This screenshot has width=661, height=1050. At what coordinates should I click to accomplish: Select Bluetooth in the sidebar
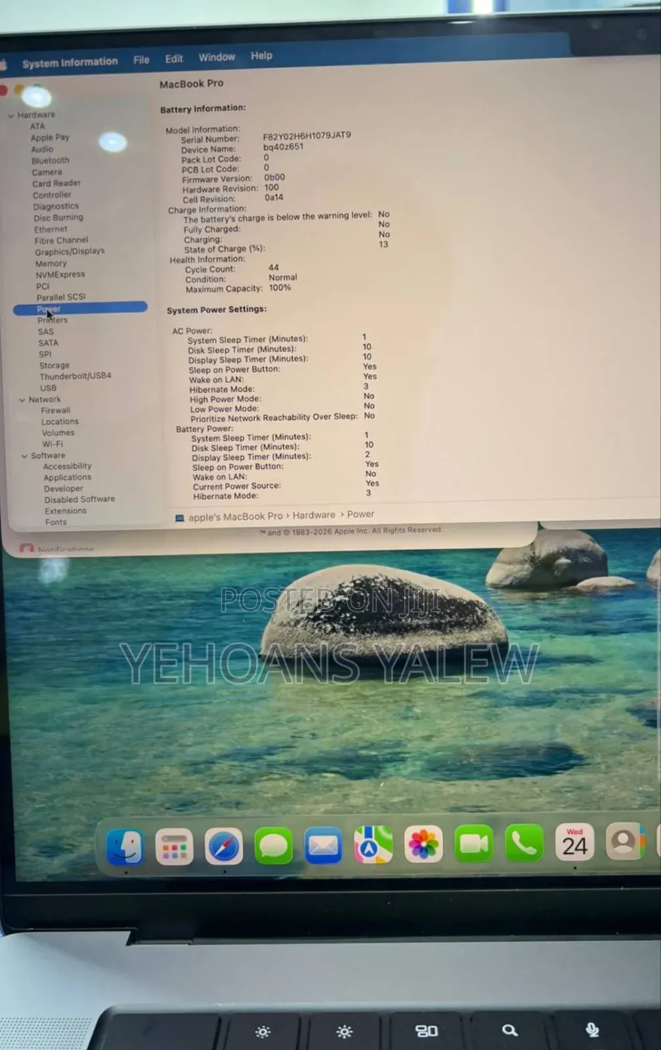pyautogui.click(x=50, y=160)
